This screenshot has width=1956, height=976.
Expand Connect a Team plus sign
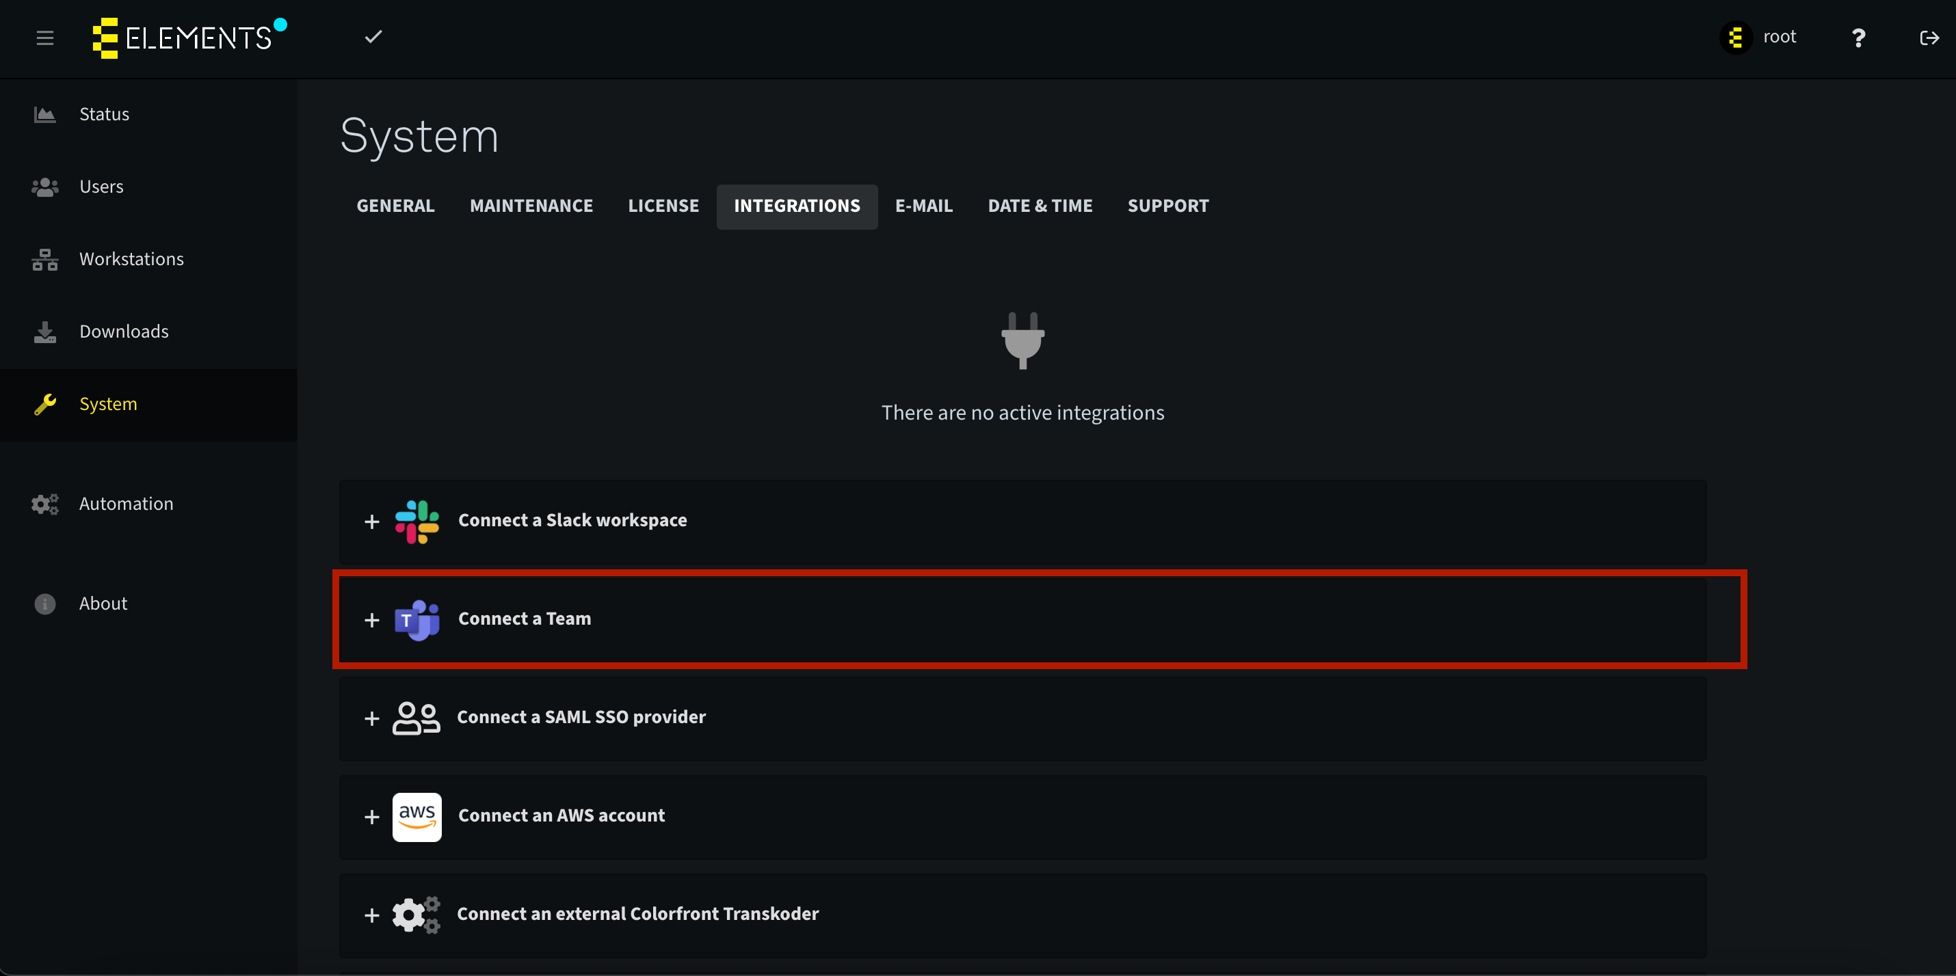coord(372,620)
